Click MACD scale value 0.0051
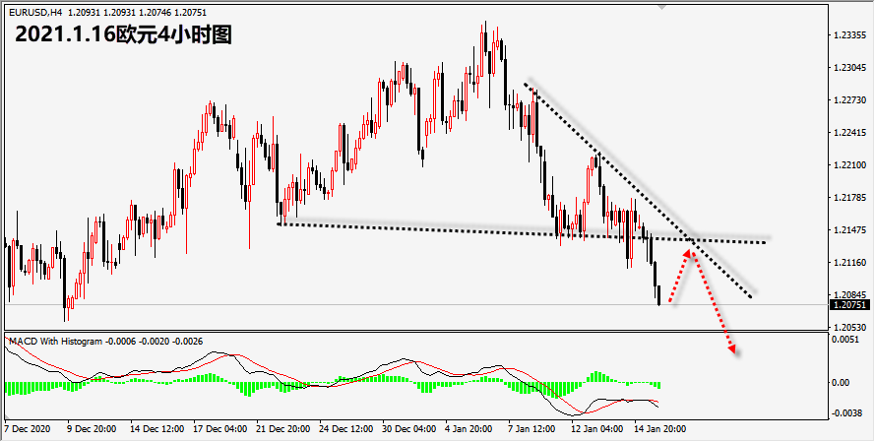875x442 pixels. tap(844, 340)
